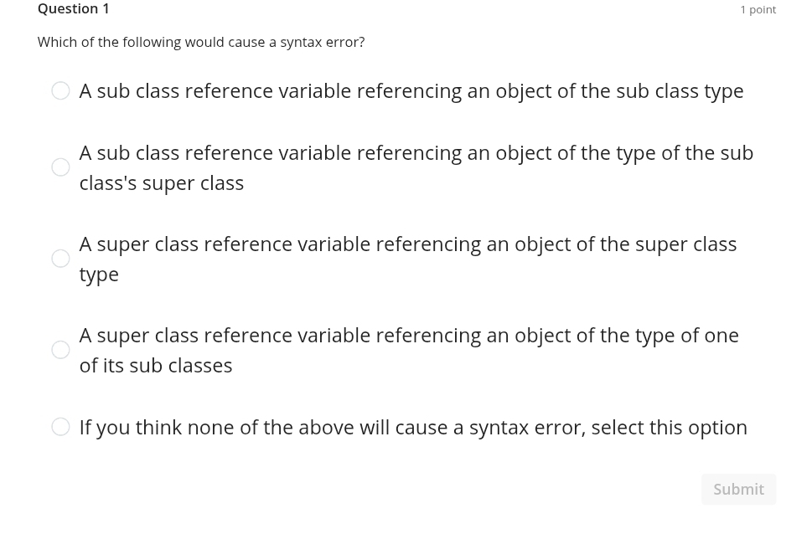Click the answer text mentioning 'sub class type'
The width and height of the screenshot is (812, 534).
pyautogui.click(x=411, y=90)
